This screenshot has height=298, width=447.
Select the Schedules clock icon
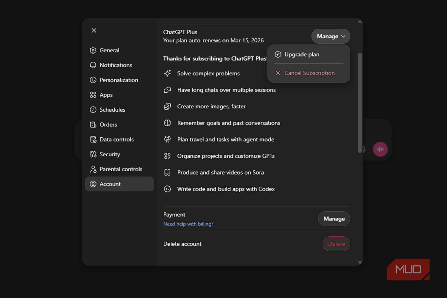pyautogui.click(x=93, y=109)
